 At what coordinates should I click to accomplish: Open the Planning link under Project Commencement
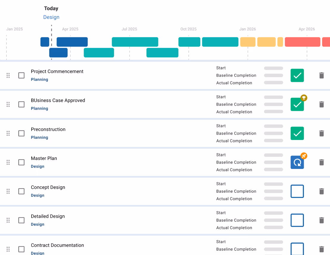[x=39, y=79]
